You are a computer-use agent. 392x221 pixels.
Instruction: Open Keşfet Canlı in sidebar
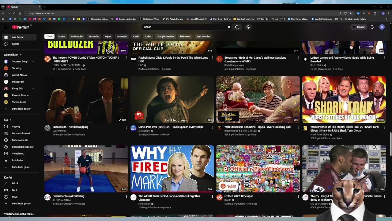tap(20, 190)
